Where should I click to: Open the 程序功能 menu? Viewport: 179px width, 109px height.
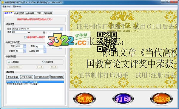pyautogui.click(x=7, y=7)
